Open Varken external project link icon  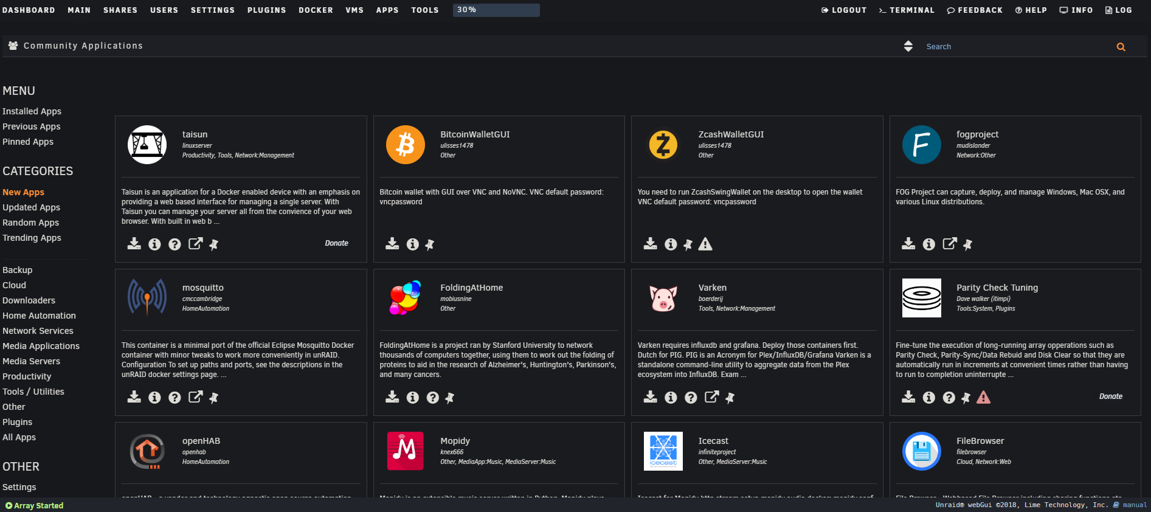[x=711, y=397]
